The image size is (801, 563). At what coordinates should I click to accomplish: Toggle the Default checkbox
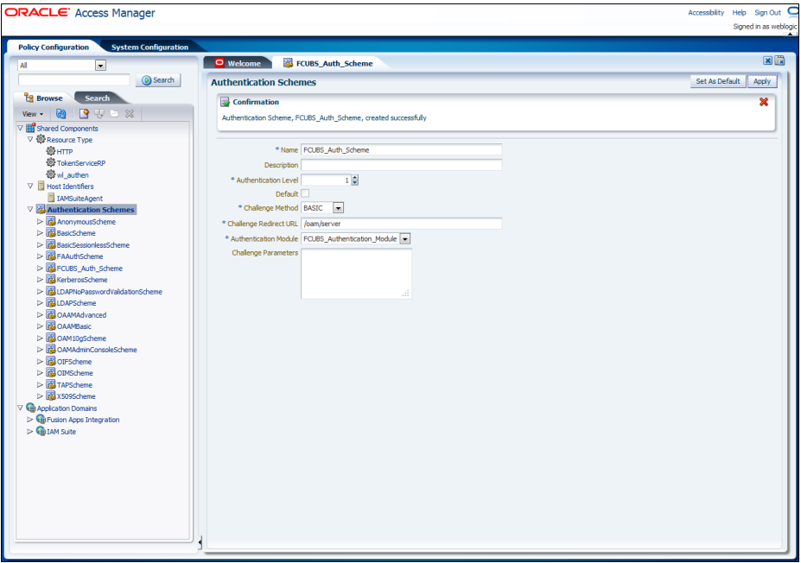305,193
